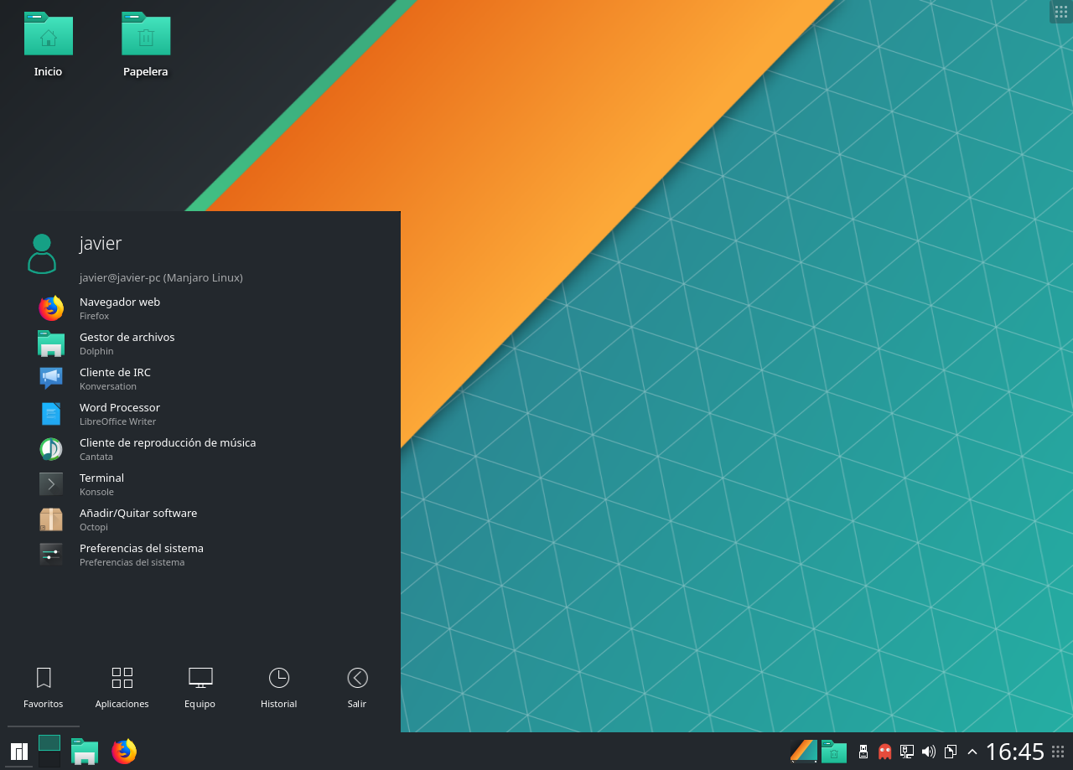The image size is (1073, 770).
Task: Open the red update notifier in the tray
Action: (x=884, y=752)
